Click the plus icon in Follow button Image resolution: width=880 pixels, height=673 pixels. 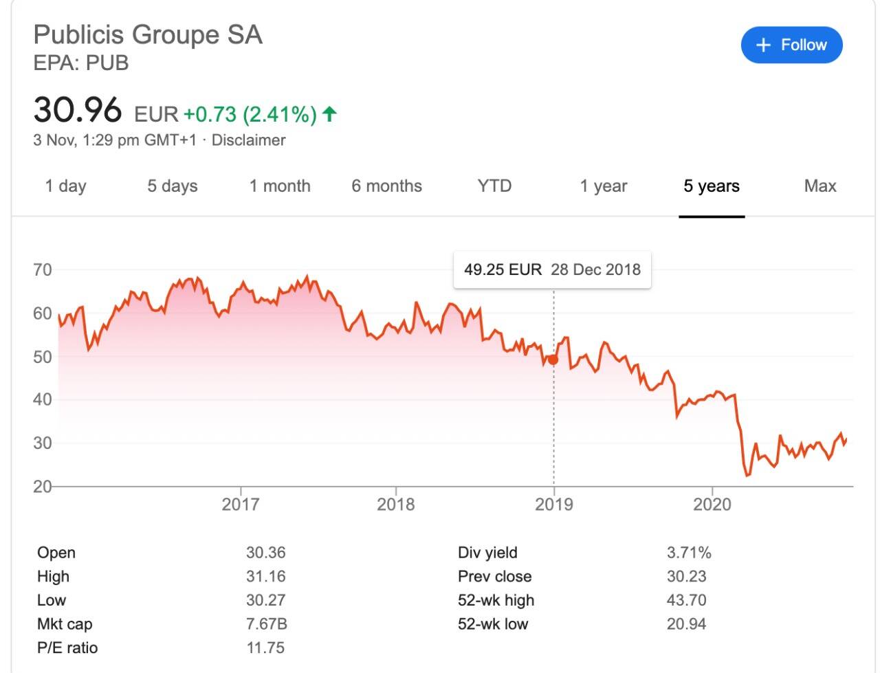point(763,45)
